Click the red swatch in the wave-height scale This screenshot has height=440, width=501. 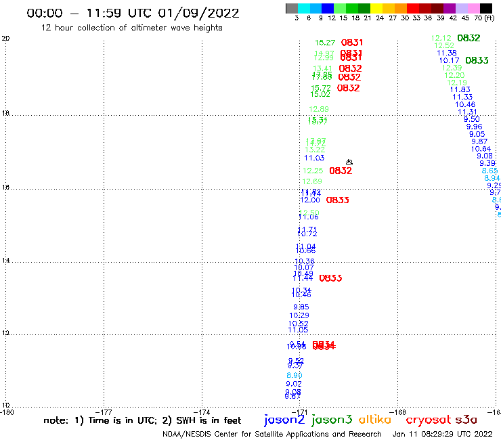coord(412,8)
